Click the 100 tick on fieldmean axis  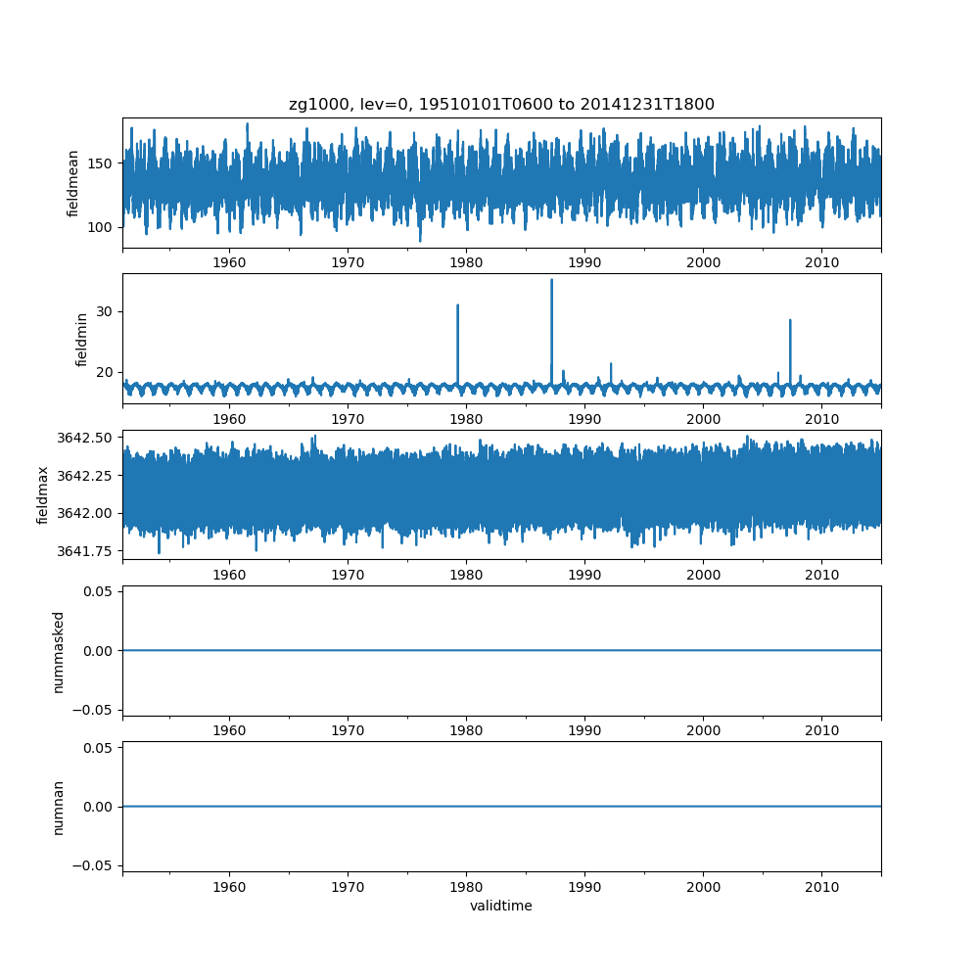tap(103, 227)
